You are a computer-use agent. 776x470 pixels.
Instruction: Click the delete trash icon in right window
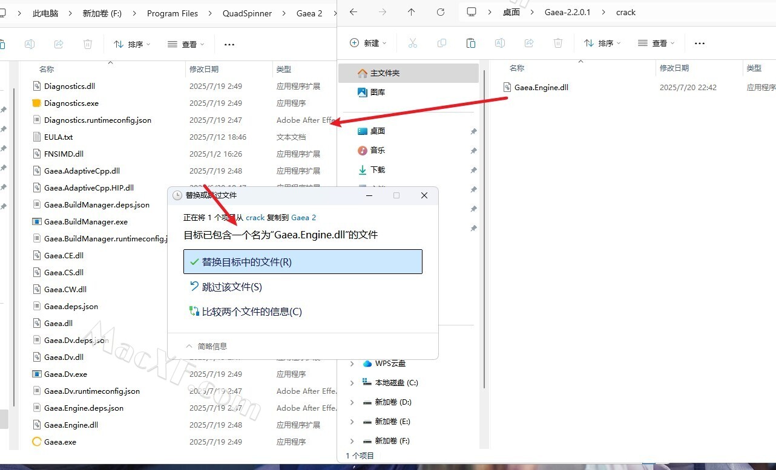[x=558, y=43]
